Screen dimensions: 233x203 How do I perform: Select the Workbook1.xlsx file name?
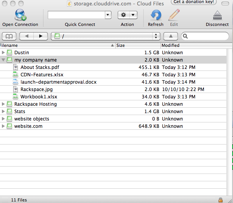[x=39, y=97]
